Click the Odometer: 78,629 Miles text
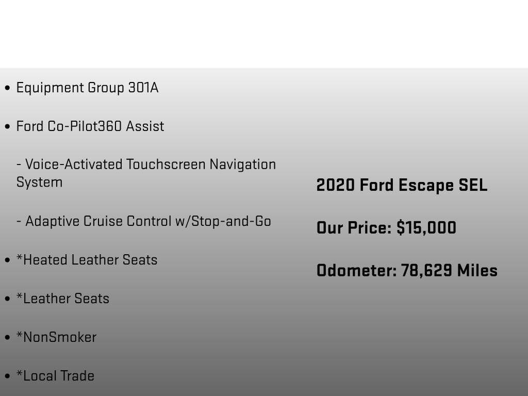This screenshot has width=528, height=396. click(x=407, y=270)
